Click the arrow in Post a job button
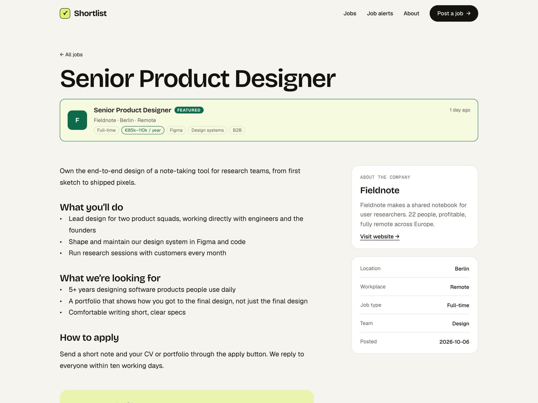The width and height of the screenshot is (538, 403). click(468, 13)
